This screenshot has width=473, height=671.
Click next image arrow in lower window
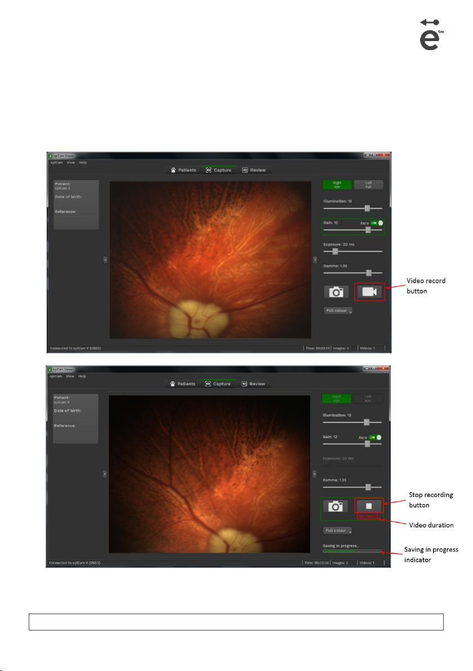click(314, 474)
